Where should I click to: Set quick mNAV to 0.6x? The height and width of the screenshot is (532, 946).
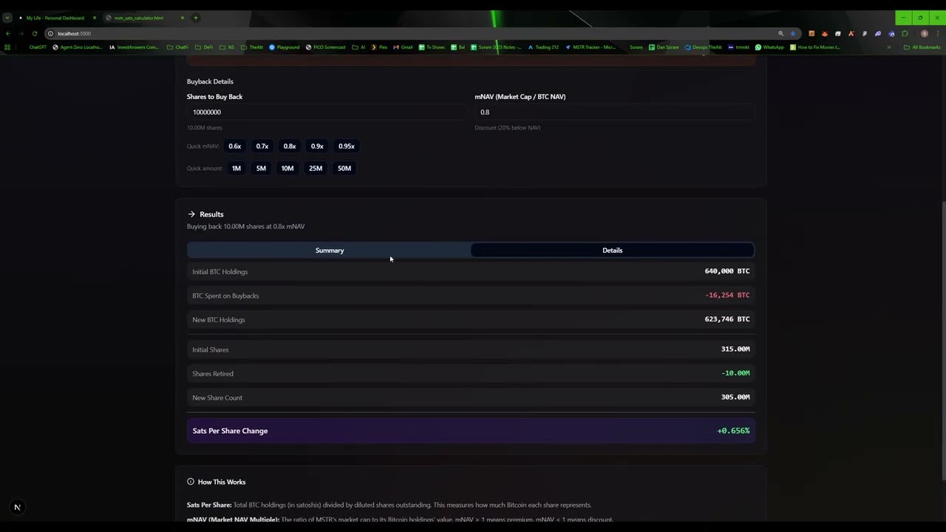click(234, 146)
